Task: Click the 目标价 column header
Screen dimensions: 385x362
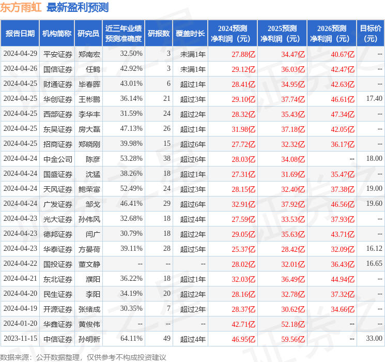Action: tap(371, 33)
